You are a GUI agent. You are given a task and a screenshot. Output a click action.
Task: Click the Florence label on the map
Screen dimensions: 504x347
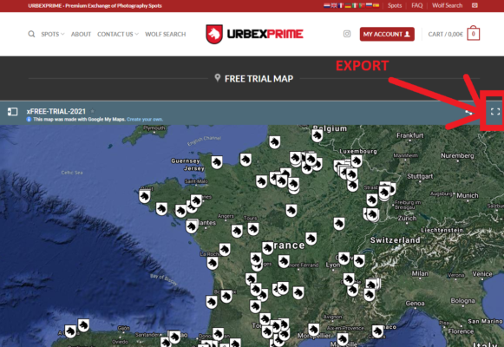coord(461,331)
